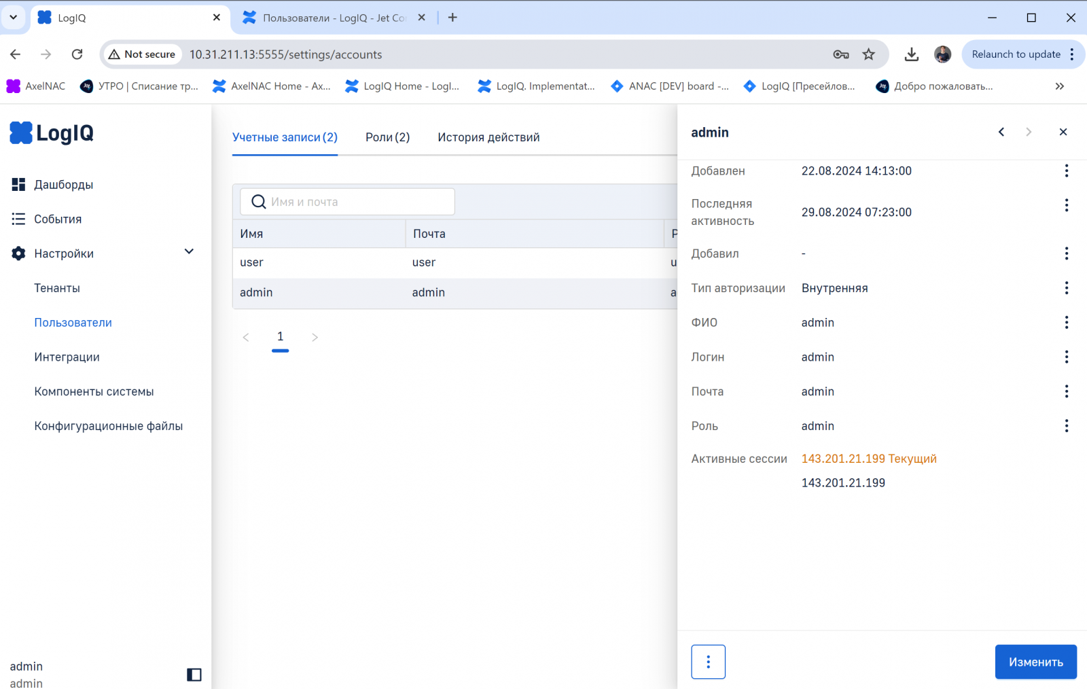1087x689 pixels.
Task: Open the three-dot actions button beside Изменить
Action: [x=708, y=662]
